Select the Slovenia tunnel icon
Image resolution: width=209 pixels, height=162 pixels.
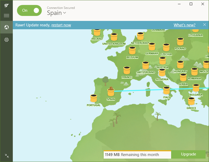point(162,72)
